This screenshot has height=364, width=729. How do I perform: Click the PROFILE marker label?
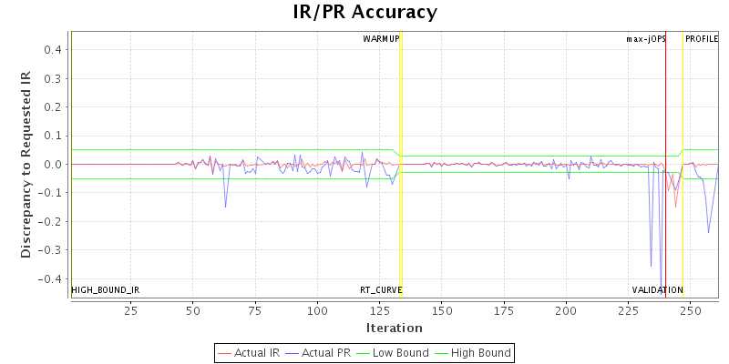(x=702, y=39)
